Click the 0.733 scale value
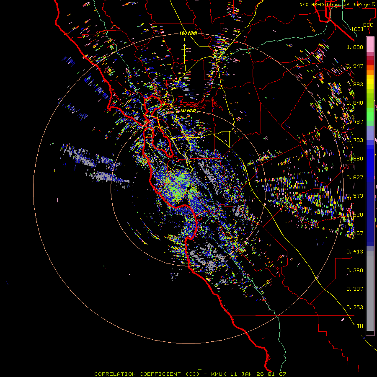This screenshot has width=377, height=377. click(x=355, y=140)
